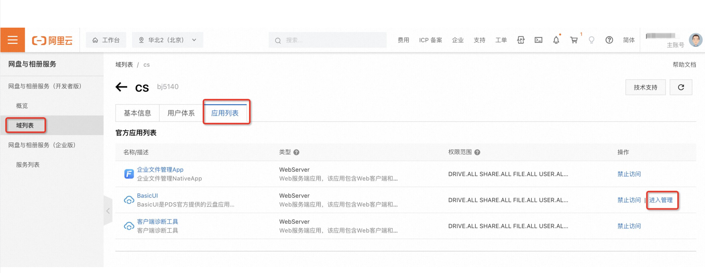The width and height of the screenshot is (705, 273).
Task: Click the lightbulb tips icon
Action: click(x=591, y=40)
